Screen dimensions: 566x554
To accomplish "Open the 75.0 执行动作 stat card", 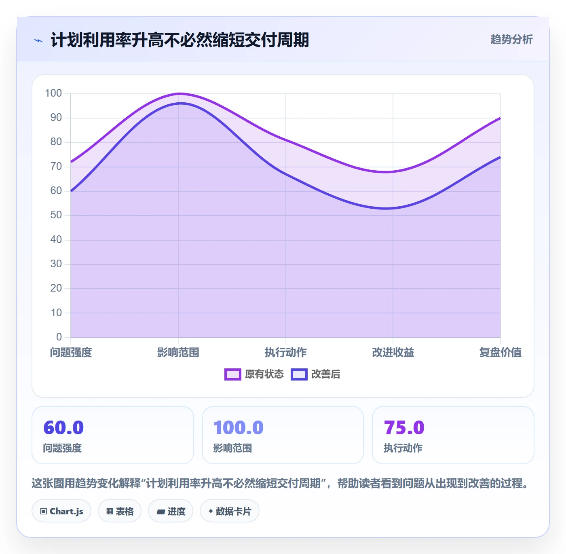I will (453, 435).
